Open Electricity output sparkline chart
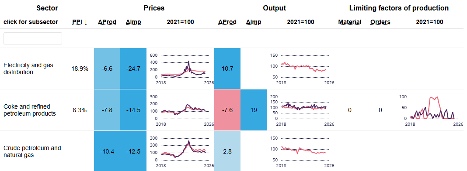467x171 pixels. coord(302,68)
